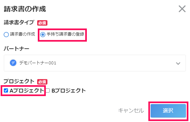Click the 手持ち請求書の登録 label text
This screenshot has height=122, width=190.
pyautogui.click(x=65, y=34)
